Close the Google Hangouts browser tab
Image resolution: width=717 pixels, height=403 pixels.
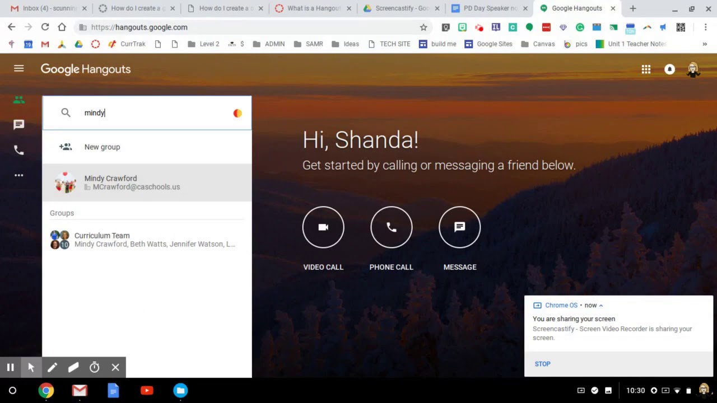click(x=613, y=8)
